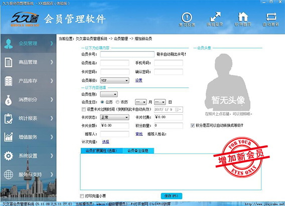Click the 会员姓名 input field

(x=115, y=63)
